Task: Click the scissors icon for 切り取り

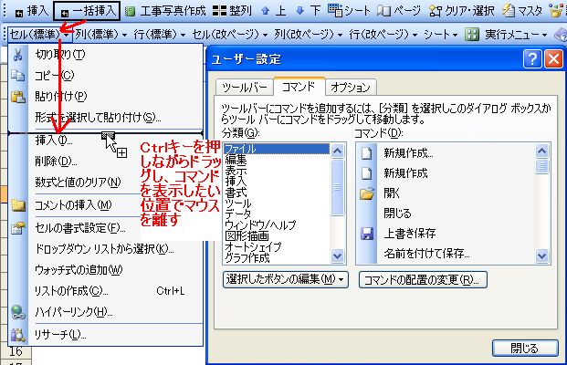Action: click(17, 54)
